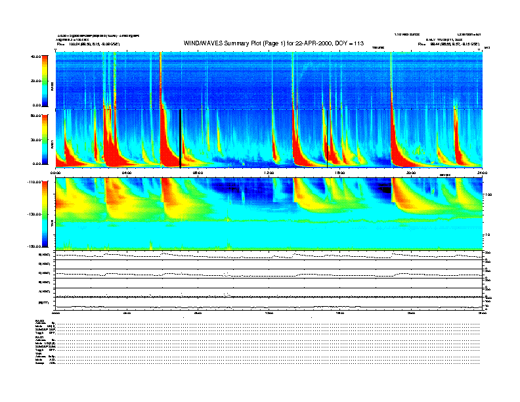This screenshot has width=520, height=402.
Task: Select the 04:00 tick below RAD1 spectrogram
Action: click(x=127, y=173)
